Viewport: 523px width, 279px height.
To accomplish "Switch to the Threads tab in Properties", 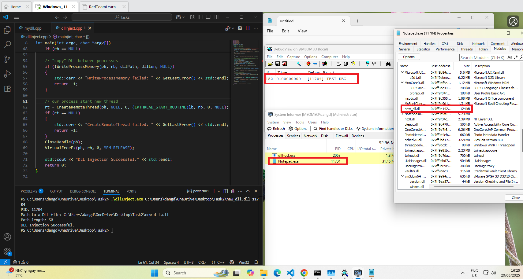I will click(467, 49).
